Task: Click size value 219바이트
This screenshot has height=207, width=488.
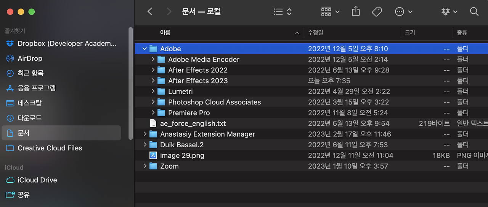Action: click(x=434, y=123)
